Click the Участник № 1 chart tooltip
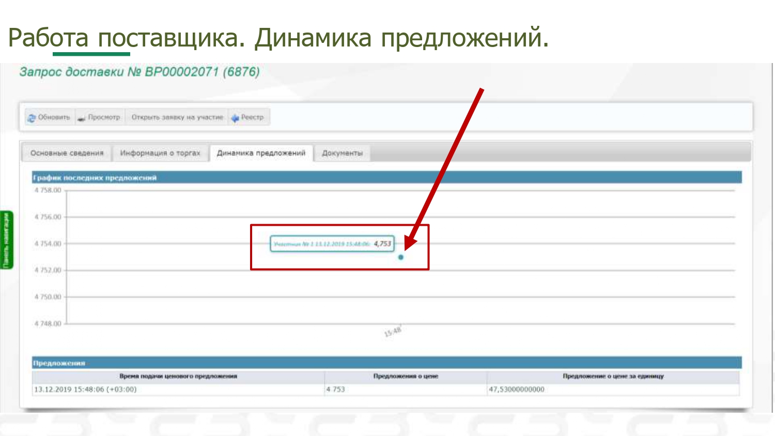This screenshot has height=436, width=775. point(332,244)
